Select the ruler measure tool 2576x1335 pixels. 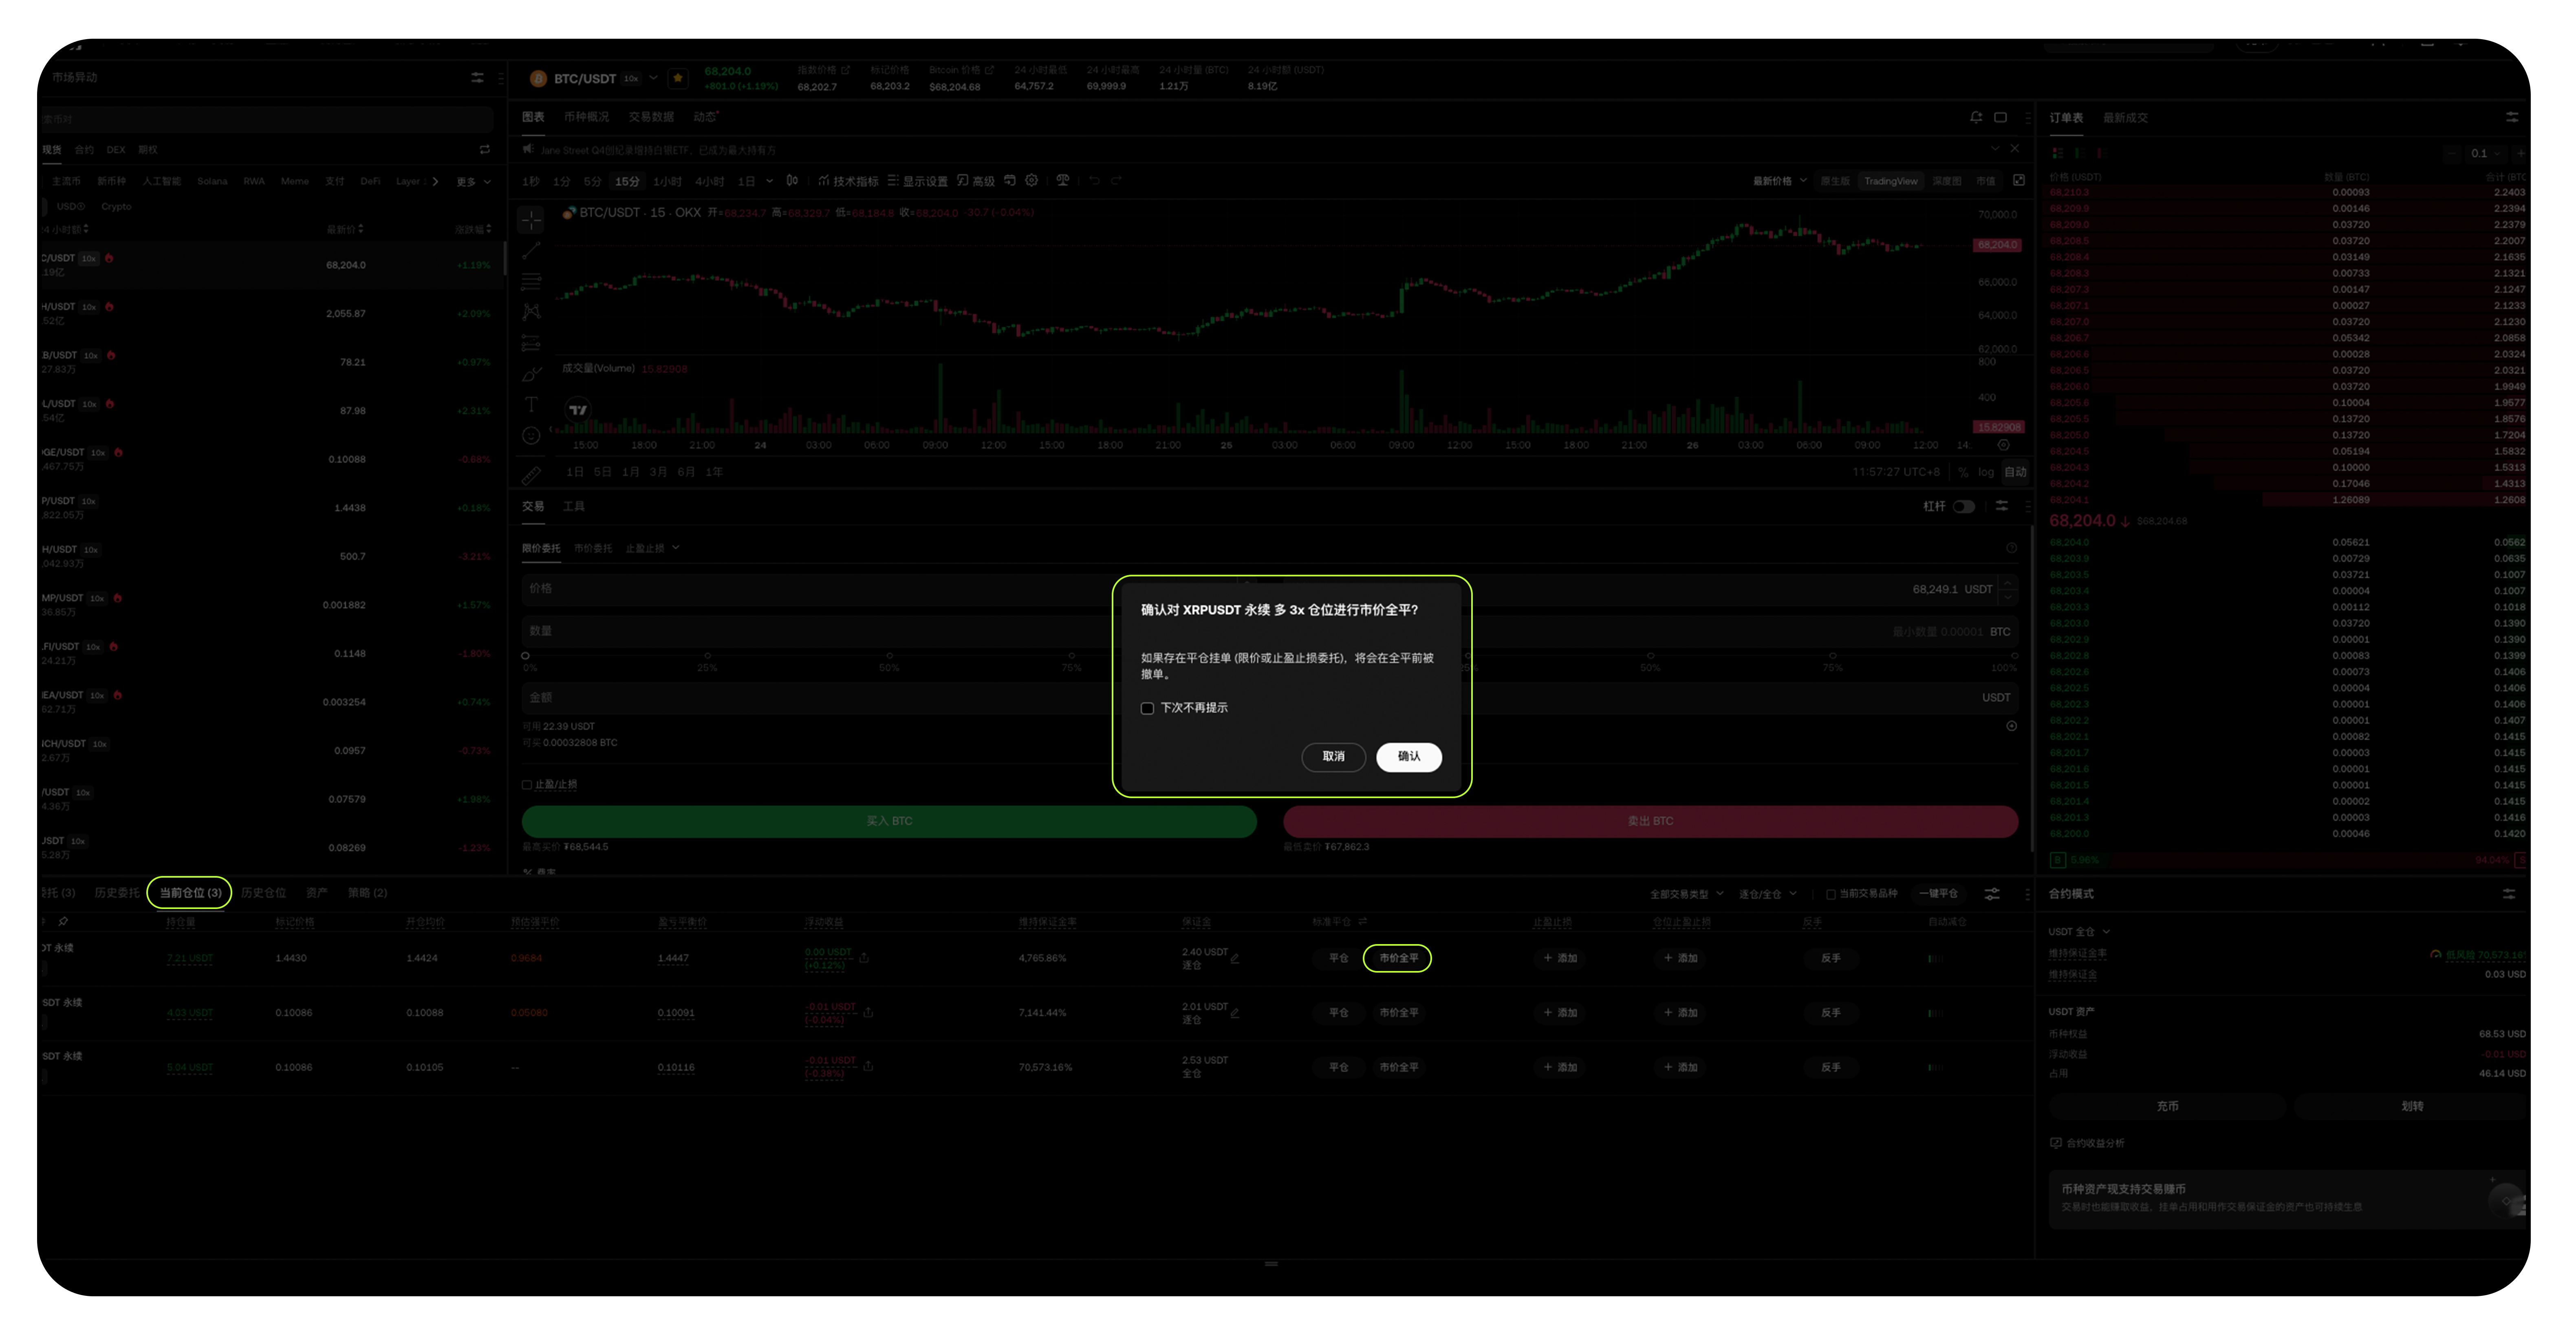531,474
